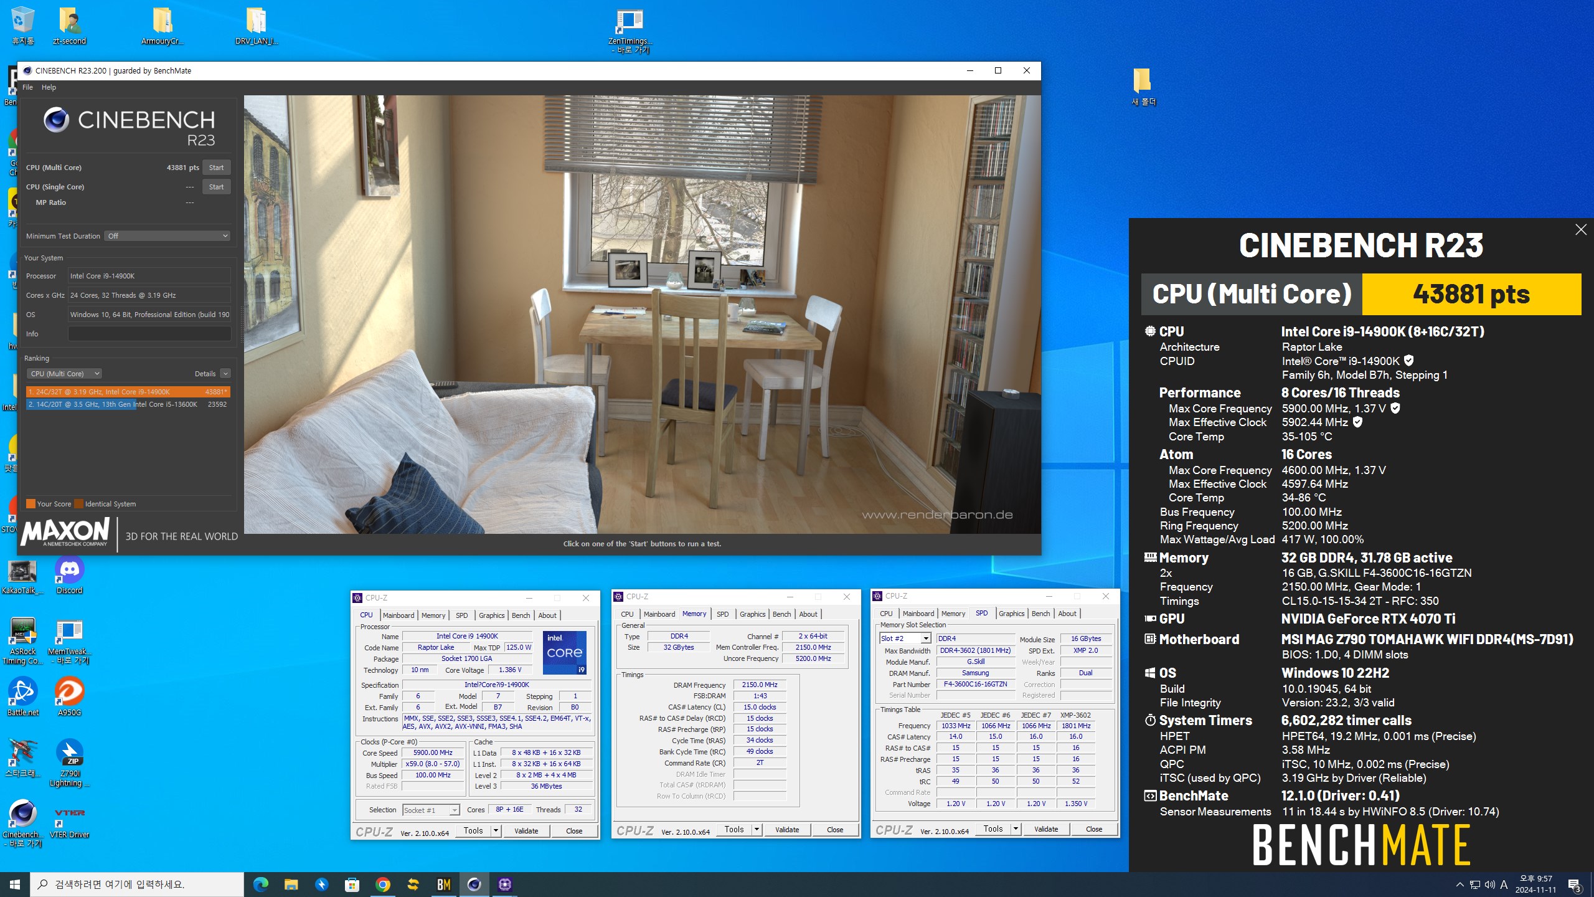Screen dimensions: 1594x897
Task: Open the notification center icon
Action: pyautogui.click(x=1573, y=885)
